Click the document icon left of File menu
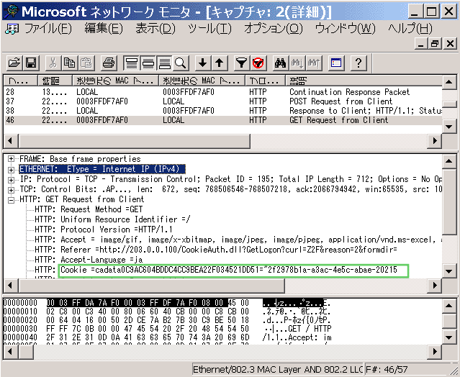 (12, 29)
